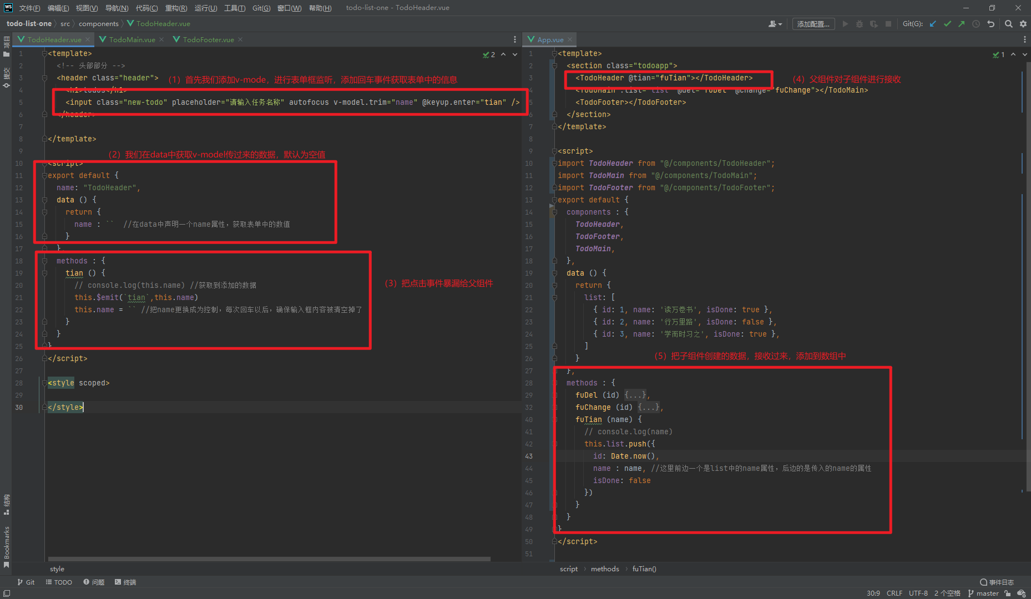The image size is (1031, 599).
Task: Click the todo-list-one breadcrumb root
Action: tap(29, 24)
